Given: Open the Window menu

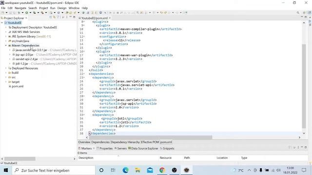Looking at the screenshot, I should coord(74,8).
